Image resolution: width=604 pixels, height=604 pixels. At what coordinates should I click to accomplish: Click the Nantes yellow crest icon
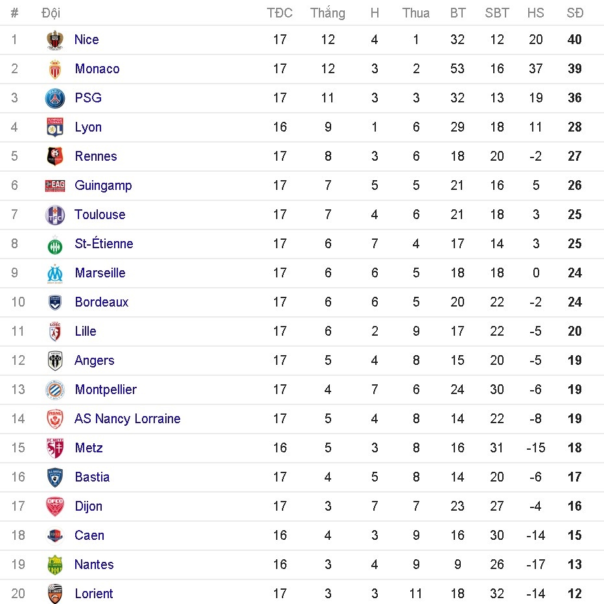[55, 565]
